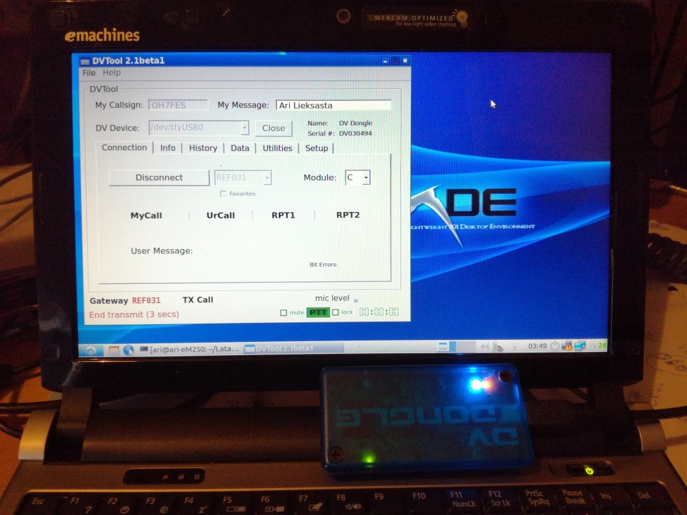
Task: Open the update warning tray icon
Action: pos(567,346)
